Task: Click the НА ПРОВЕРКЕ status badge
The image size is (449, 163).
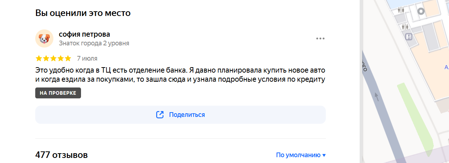Action: [x=58, y=93]
